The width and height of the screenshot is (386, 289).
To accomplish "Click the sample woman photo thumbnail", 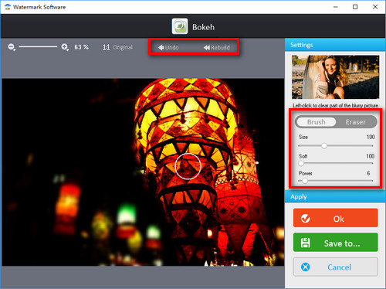I will tap(335, 77).
